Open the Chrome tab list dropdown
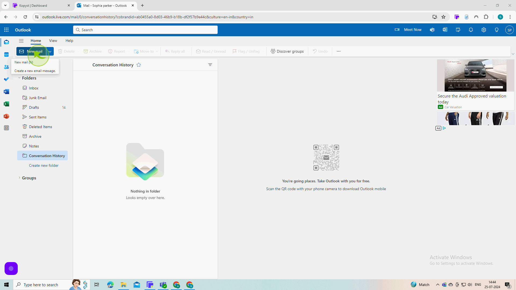The image size is (516, 290). click(x=5, y=5)
